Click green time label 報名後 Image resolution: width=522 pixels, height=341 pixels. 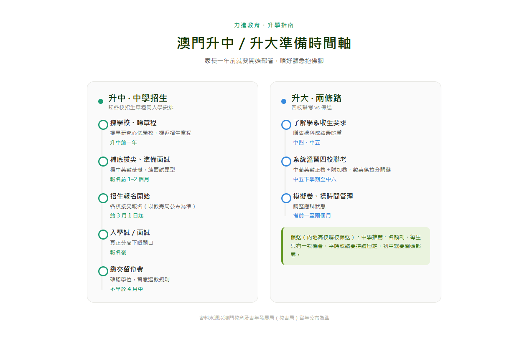(118, 253)
